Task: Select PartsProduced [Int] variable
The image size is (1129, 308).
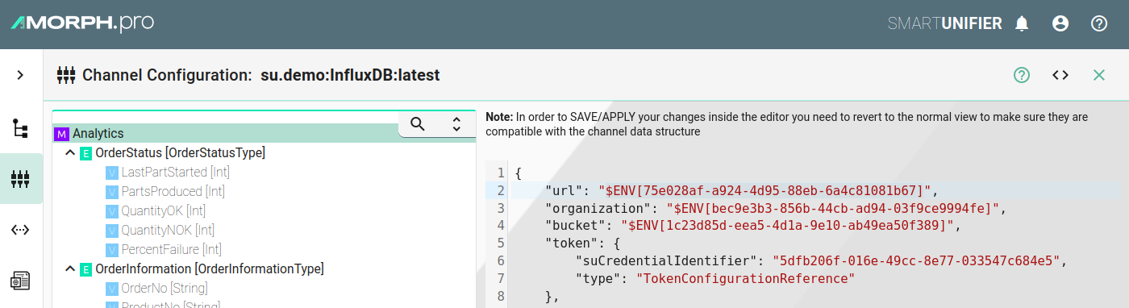Action: click(173, 191)
